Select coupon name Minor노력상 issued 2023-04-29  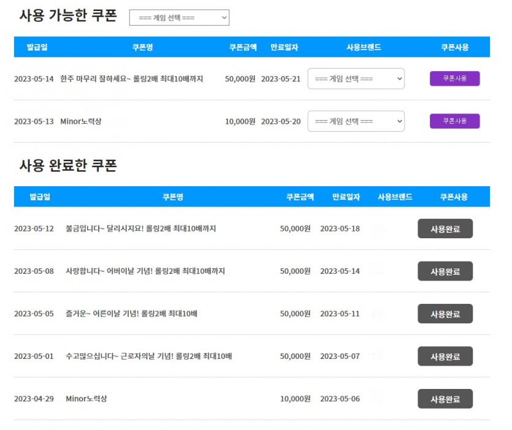pyautogui.click(x=86, y=399)
